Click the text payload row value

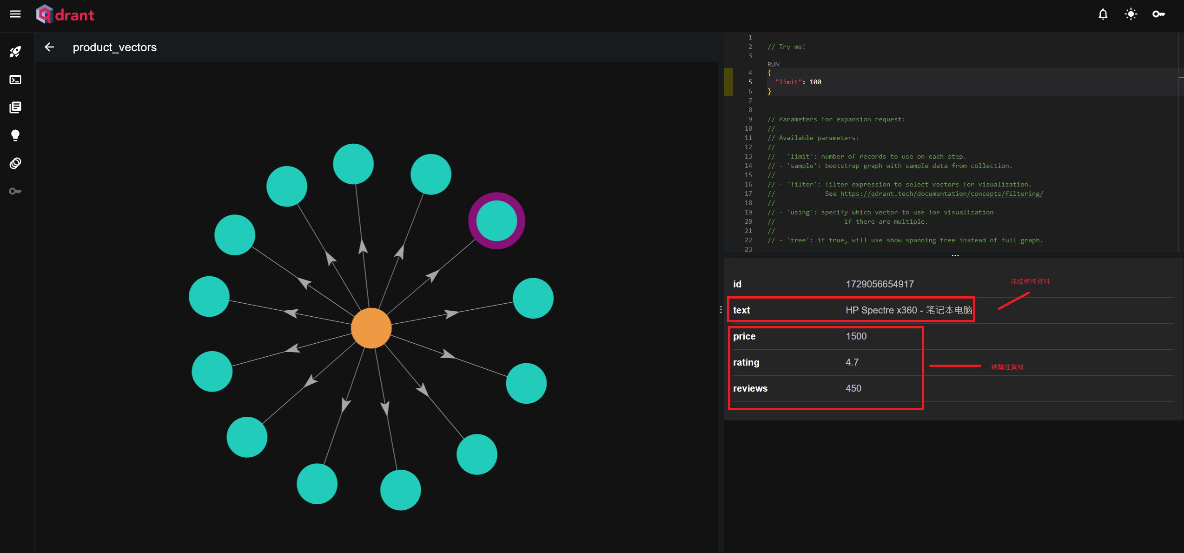(x=909, y=310)
